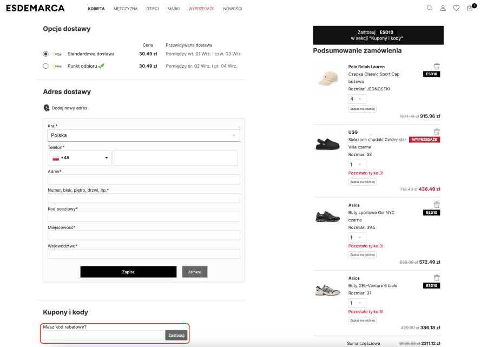
Task: Click the black UGG chodaki thumbnail
Action: tap(328, 144)
